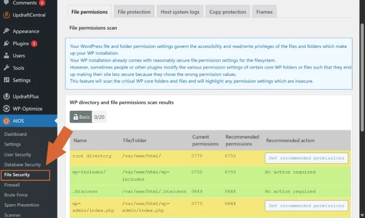Click the Current permissions column header
This screenshot has height=218, width=365.
205,140
